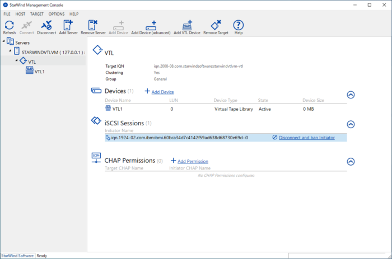Click the large VTL header diamond icon
Viewport: 392px width, 259px height.
pyautogui.click(x=97, y=50)
